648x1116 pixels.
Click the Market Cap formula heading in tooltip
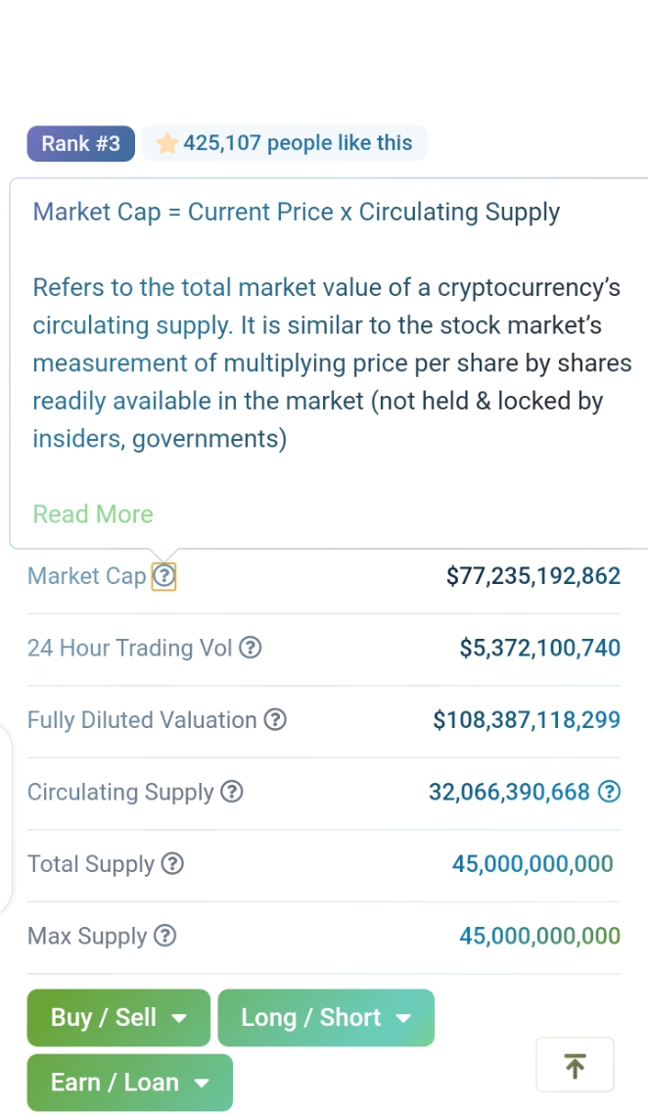(296, 213)
